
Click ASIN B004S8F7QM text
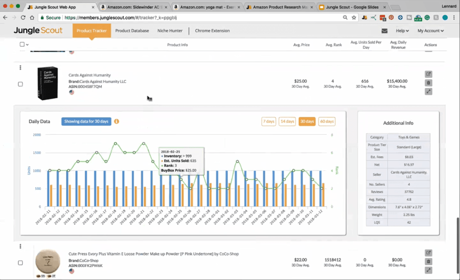85,87
